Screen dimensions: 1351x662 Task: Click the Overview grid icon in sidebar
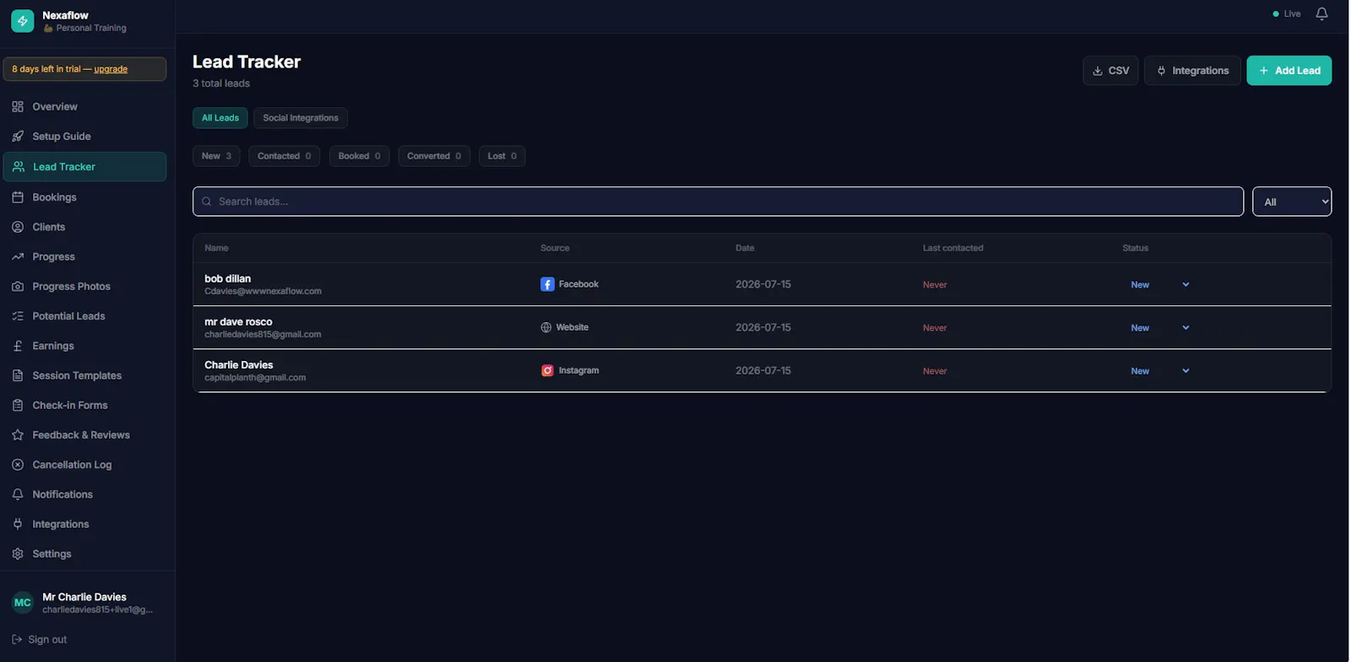(x=18, y=106)
